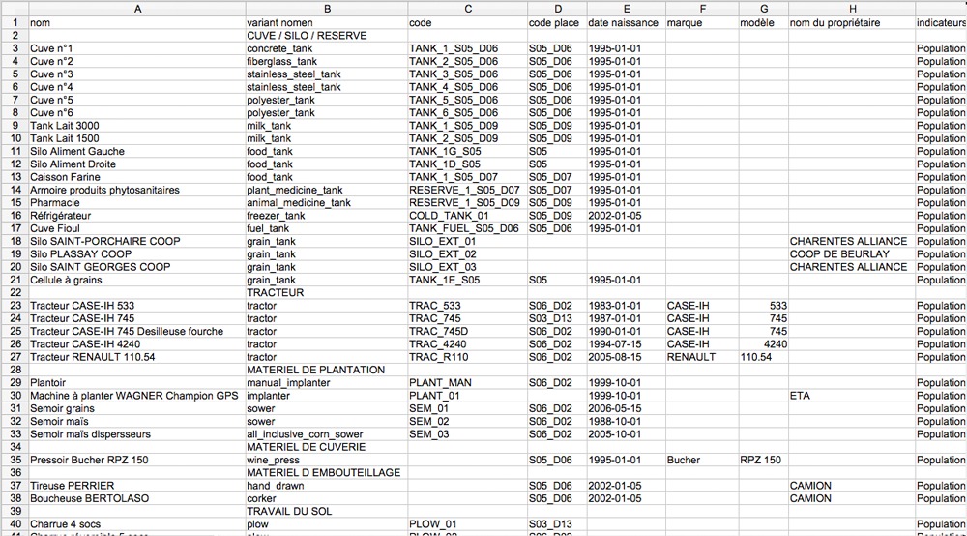Screen dimensions: 967x536
Task: Select the 'Pressoir Bucher RPZ 150' cell
Action: coord(137,460)
